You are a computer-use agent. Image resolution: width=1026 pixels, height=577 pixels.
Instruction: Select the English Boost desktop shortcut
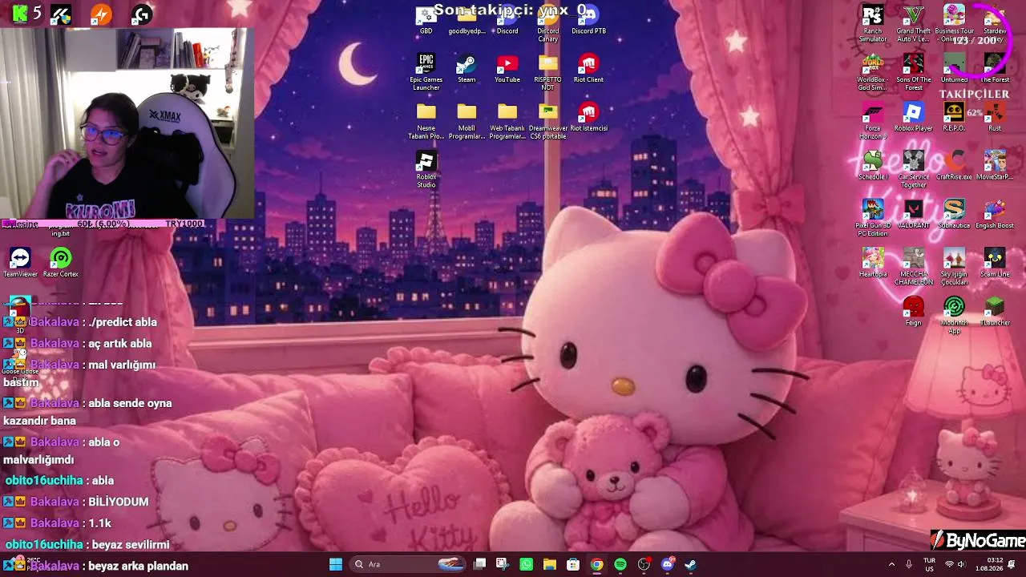(995, 215)
